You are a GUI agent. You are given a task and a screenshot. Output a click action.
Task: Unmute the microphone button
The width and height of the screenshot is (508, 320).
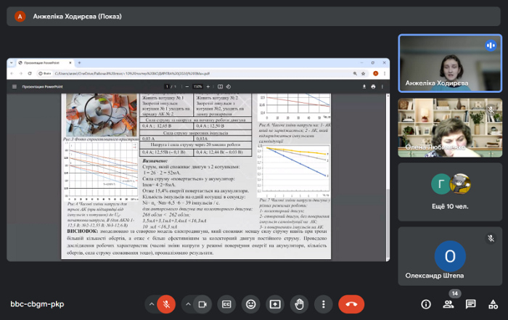pyautogui.click(x=167, y=304)
